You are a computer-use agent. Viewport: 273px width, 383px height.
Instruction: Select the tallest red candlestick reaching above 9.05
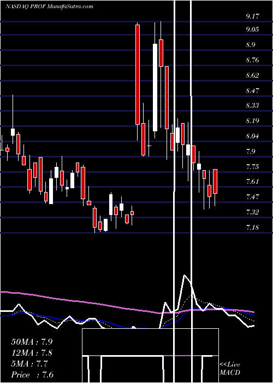[138, 75]
